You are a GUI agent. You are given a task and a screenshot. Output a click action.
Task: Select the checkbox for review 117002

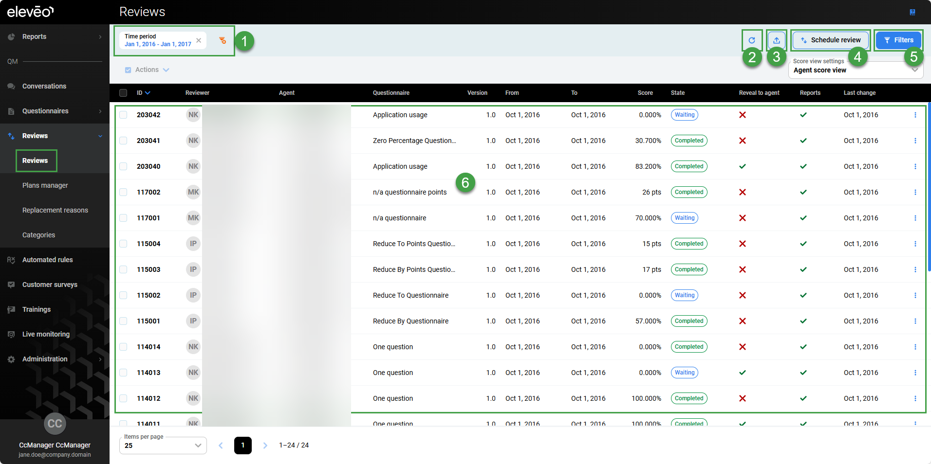click(x=124, y=193)
